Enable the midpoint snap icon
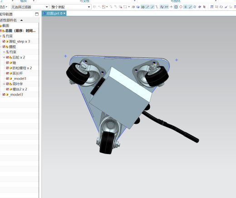Image resolution: width=236 pixels, height=198 pixels. pos(152,7)
